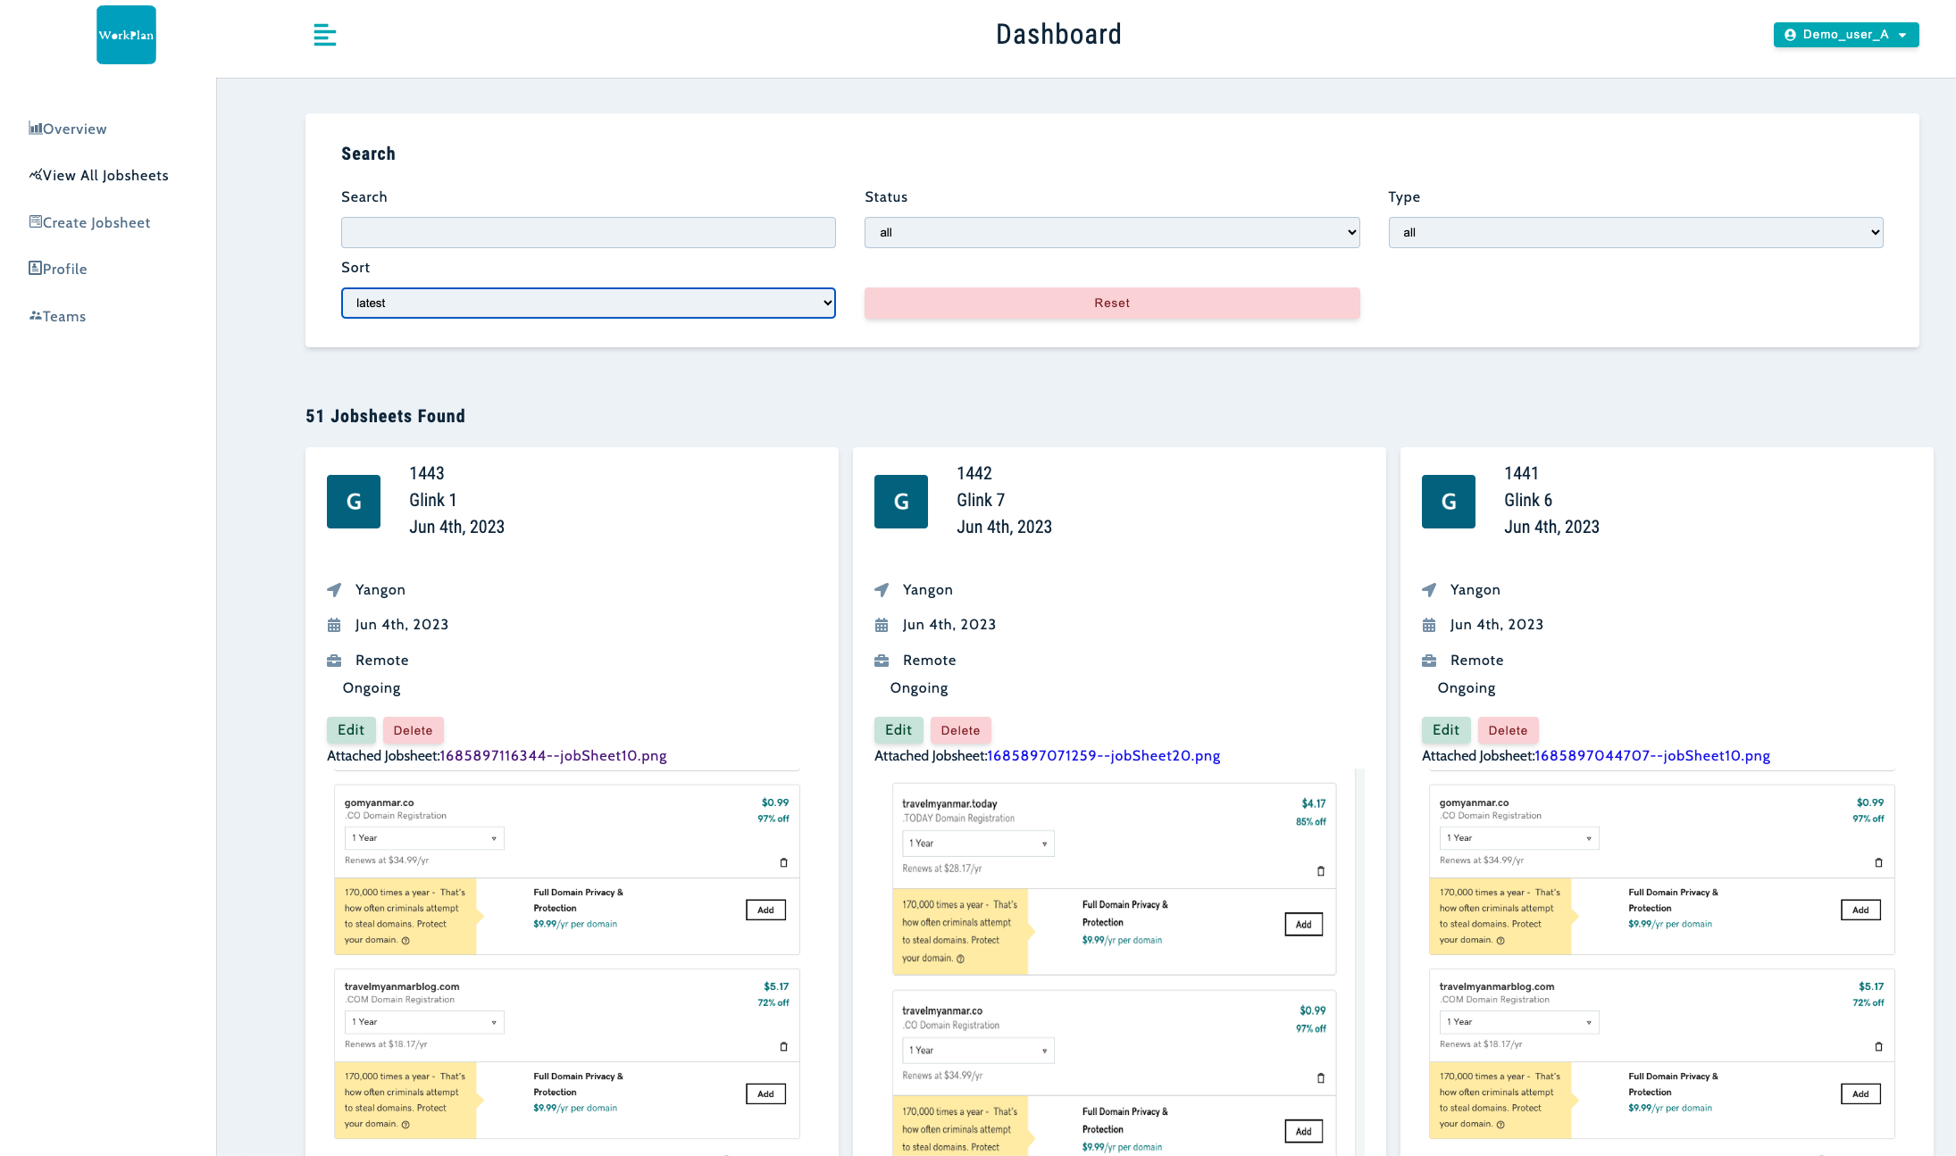Click the Glink 7 preview scrollbar
Viewport: 1956px width, 1156px height.
point(1360,962)
